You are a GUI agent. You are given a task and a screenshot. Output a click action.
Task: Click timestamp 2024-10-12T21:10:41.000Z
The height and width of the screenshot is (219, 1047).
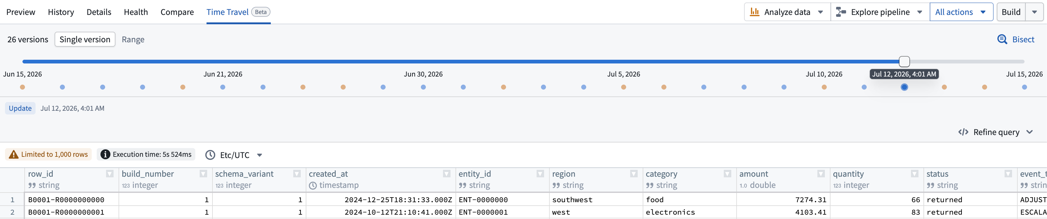click(381, 212)
